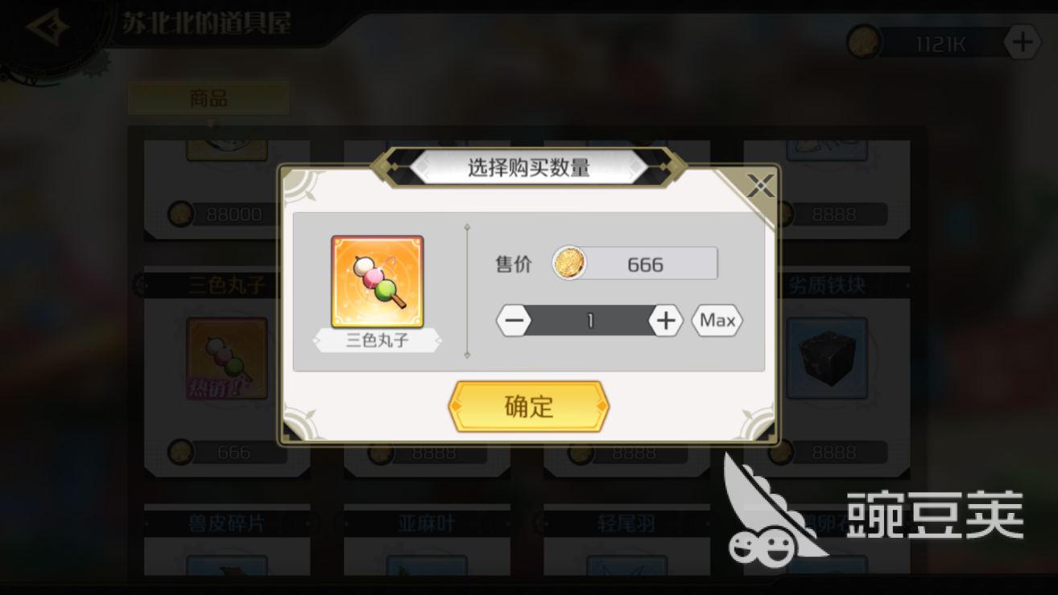Screen dimensions: 1058x595
Task: Click the 666 price field
Action: point(636,264)
